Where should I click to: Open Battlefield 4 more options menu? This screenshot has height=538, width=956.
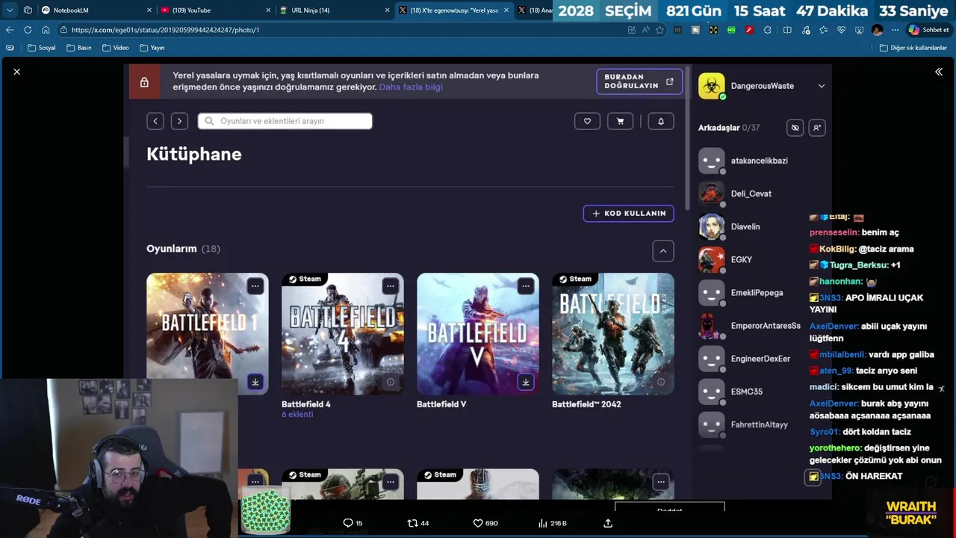tap(391, 286)
